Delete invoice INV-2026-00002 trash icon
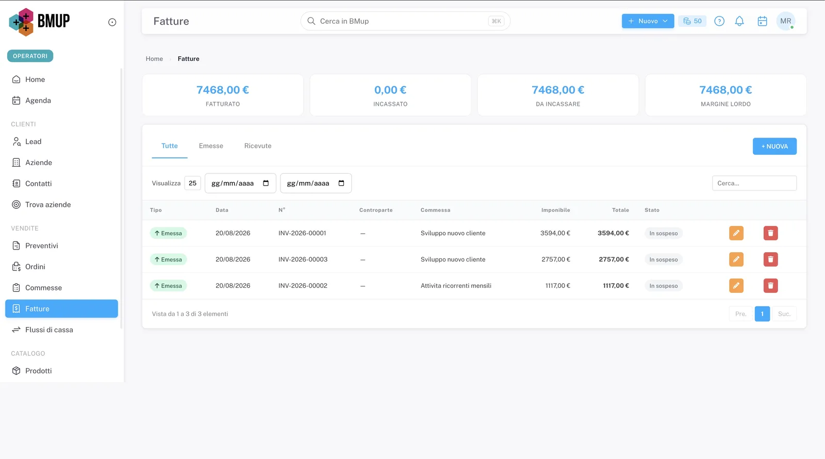Image resolution: width=825 pixels, height=459 pixels. click(x=771, y=286)
